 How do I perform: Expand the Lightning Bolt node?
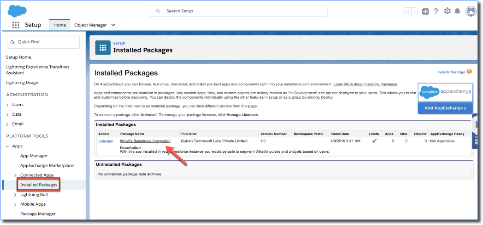(x=15, y=195)
